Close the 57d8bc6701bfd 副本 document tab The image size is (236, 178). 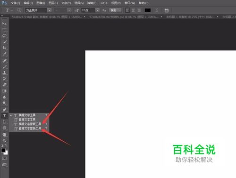coord(84,16)
